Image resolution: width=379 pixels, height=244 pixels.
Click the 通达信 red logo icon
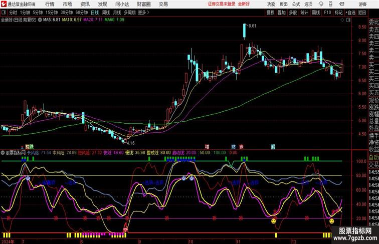(4, 4)
